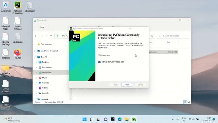
Task: Open Task View on taskbar
Action: click(x=98, y=119)
